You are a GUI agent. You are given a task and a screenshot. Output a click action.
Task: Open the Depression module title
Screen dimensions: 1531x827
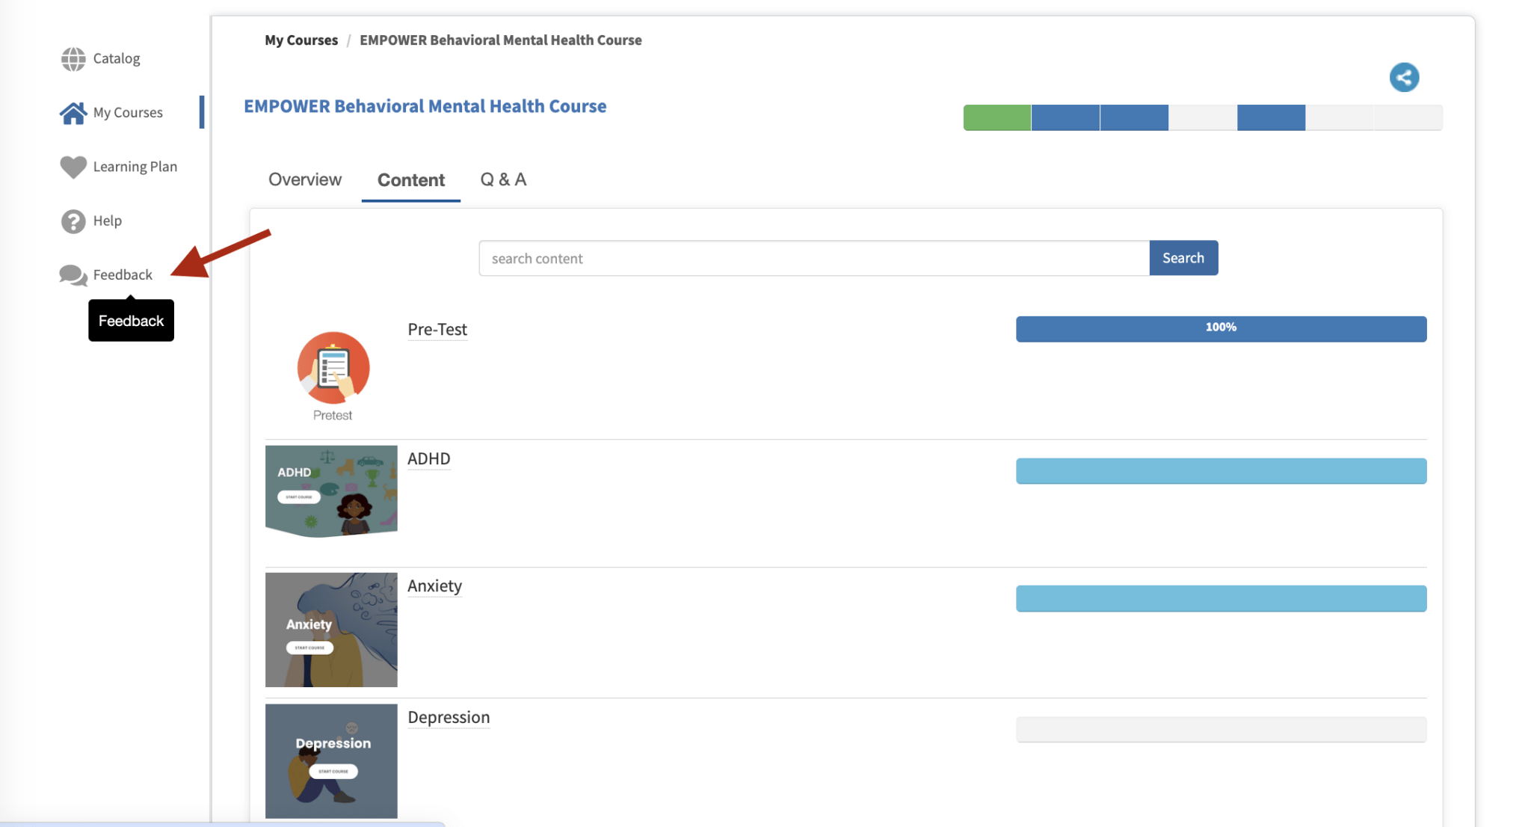coord(449,717)
